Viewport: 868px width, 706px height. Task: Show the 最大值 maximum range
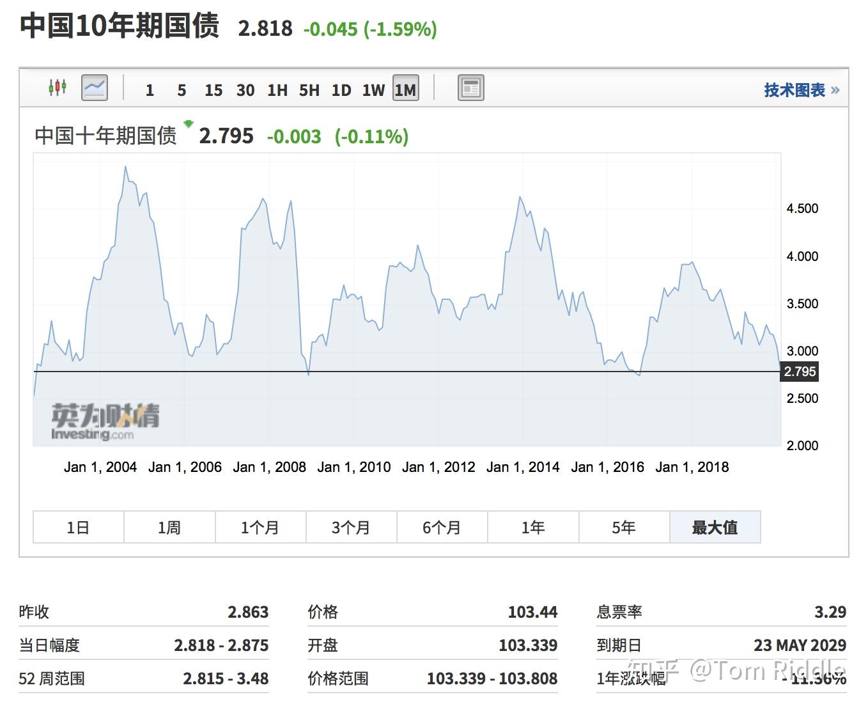[715, 527]
